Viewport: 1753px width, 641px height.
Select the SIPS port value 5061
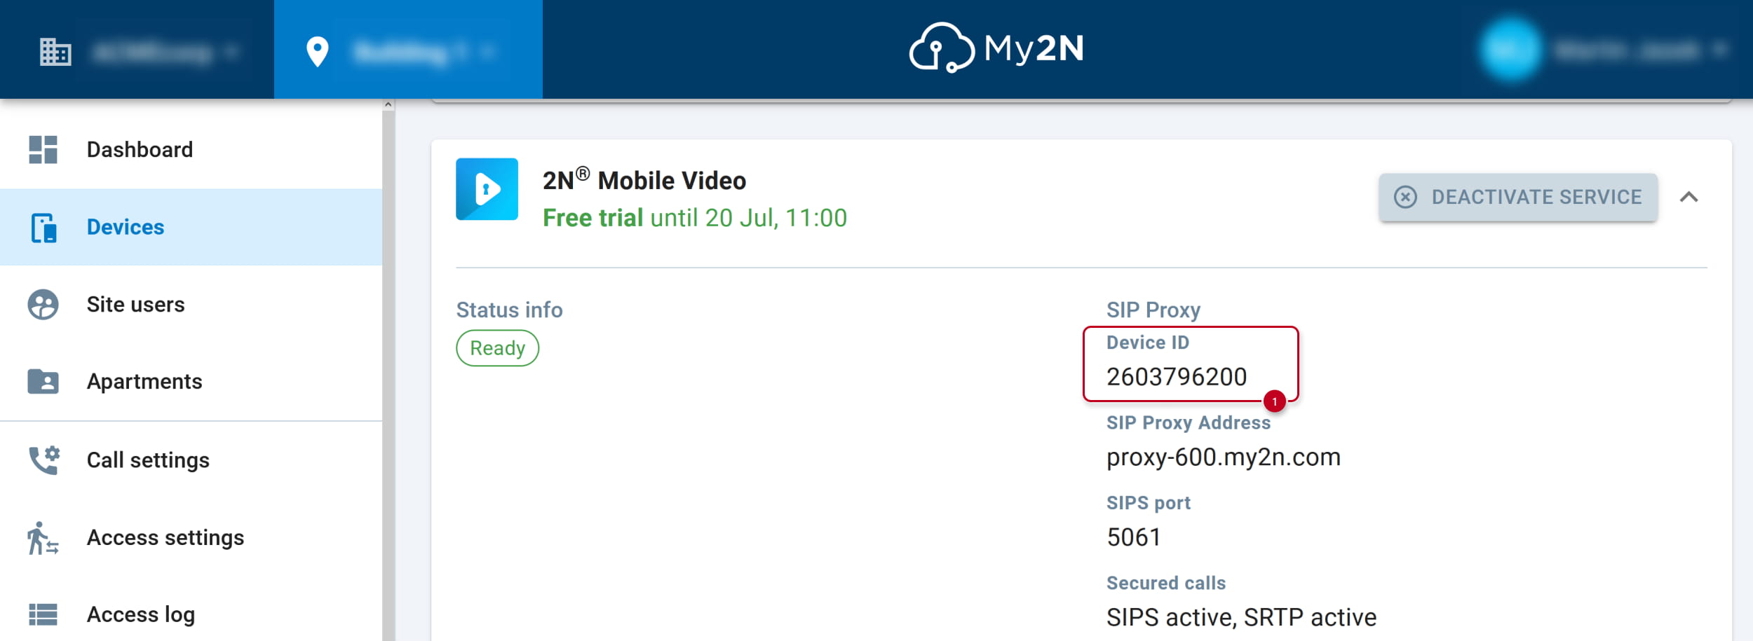1134,537
